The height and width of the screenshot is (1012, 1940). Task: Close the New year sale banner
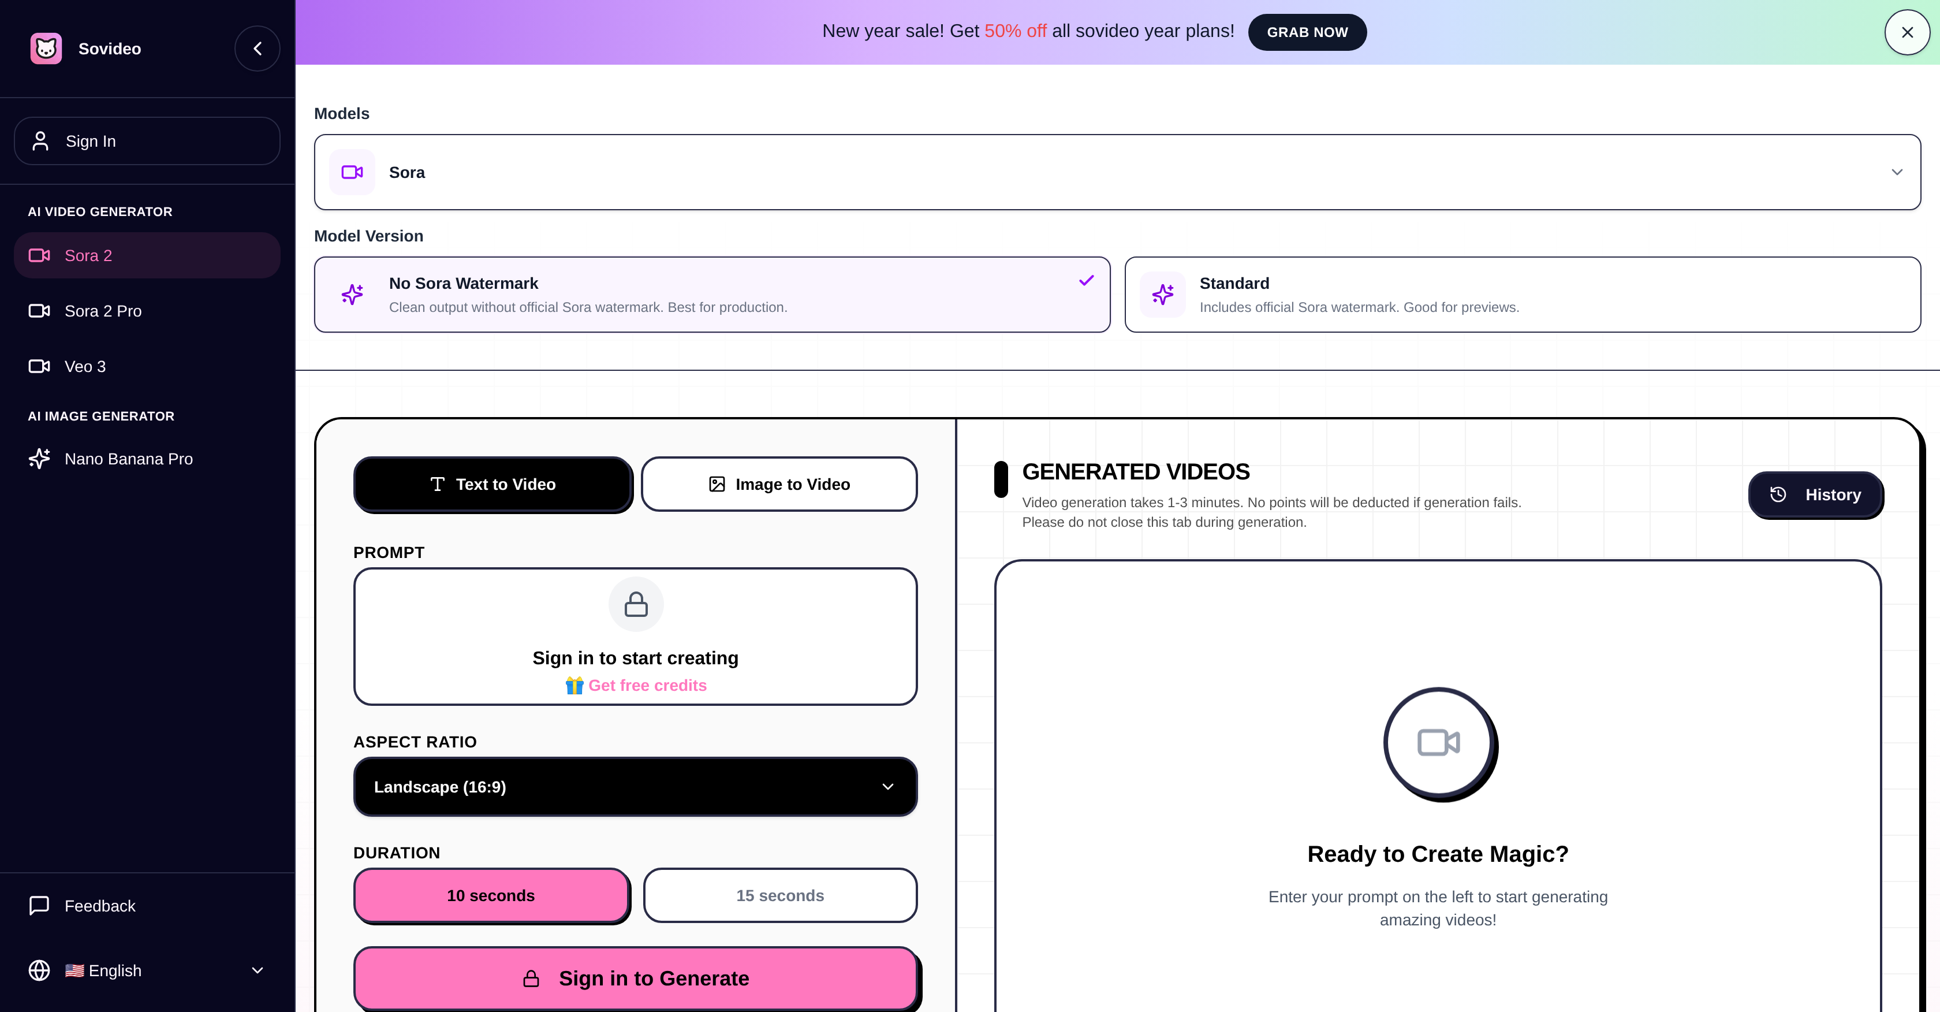click(x=1908, y=32)
